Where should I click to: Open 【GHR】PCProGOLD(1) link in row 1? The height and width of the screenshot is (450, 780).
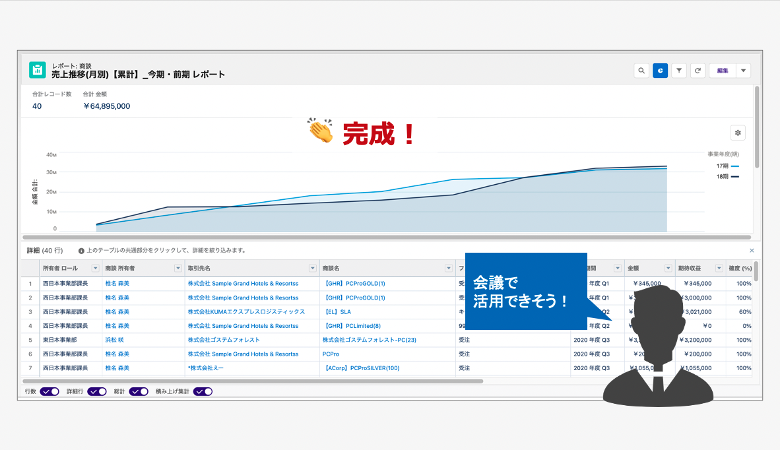[x=354, y=284]
